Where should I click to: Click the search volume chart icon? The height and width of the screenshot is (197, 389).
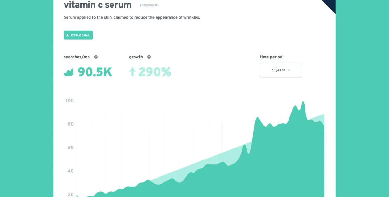[68, 72]
